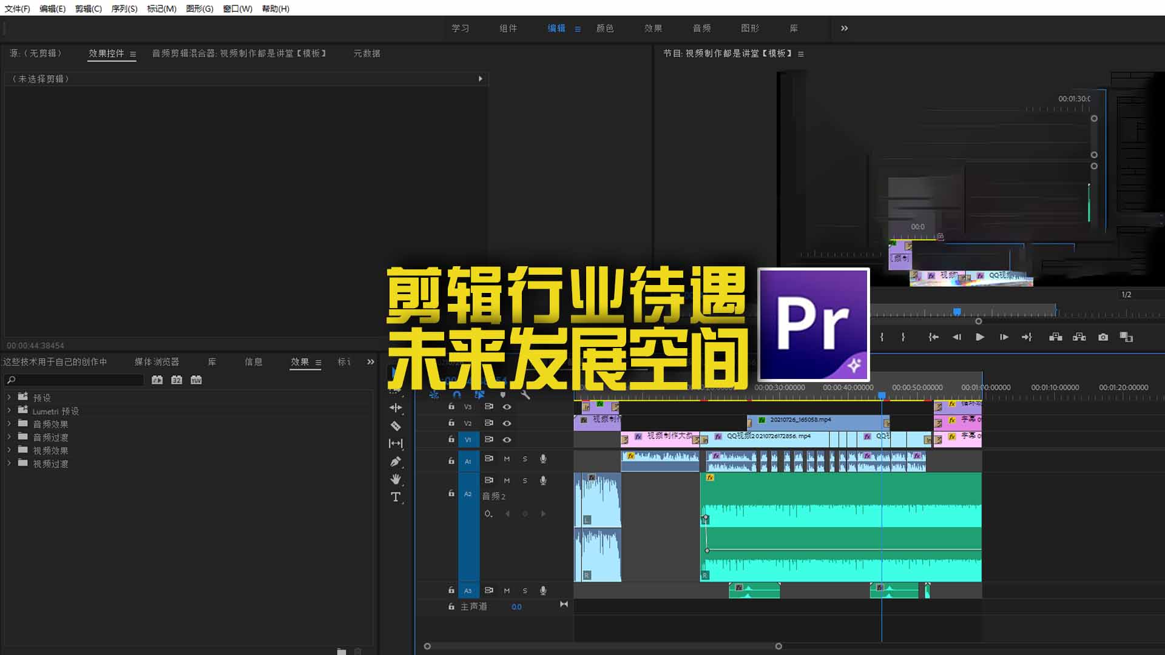Select the Hand tool
Viewport: 1165px width, 655px height.
coord(396,479)
